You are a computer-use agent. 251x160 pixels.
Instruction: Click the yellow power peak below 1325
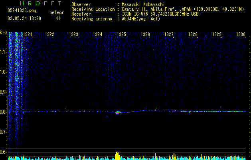tap(117, 156)
